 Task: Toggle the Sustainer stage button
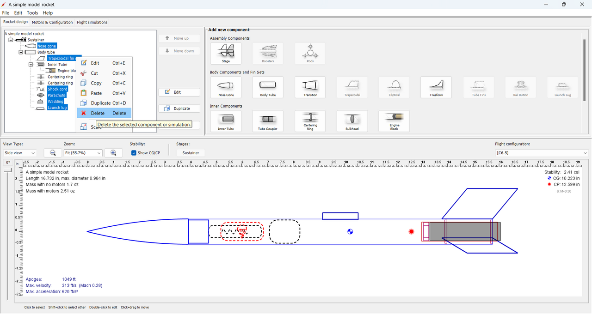pyautogui.click(x=191, y=153)
